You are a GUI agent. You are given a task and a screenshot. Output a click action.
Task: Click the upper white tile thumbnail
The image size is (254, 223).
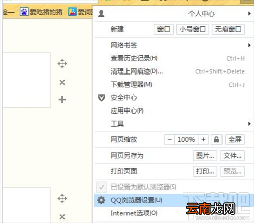(27, 80)
